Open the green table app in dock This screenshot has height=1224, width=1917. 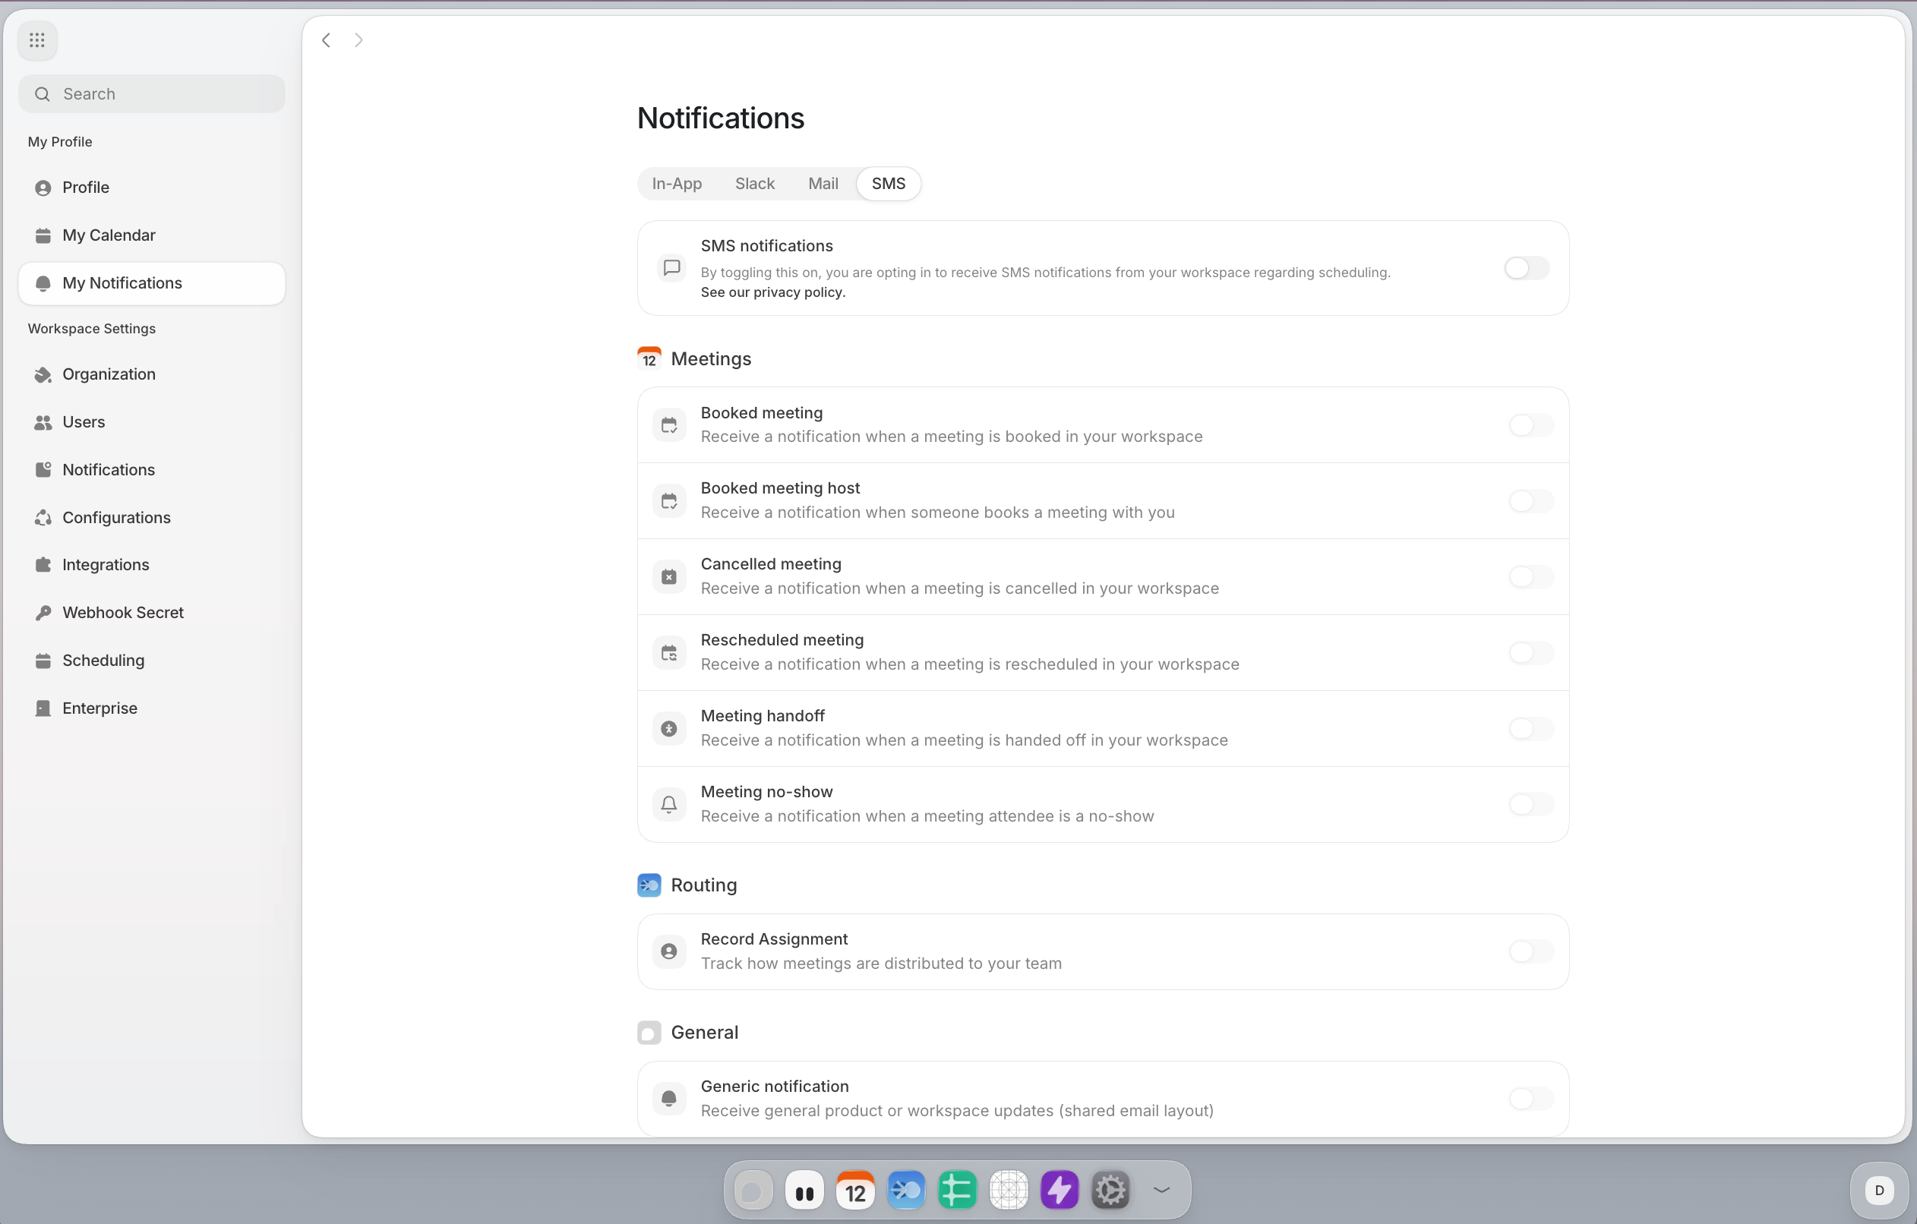[957, 1191]
